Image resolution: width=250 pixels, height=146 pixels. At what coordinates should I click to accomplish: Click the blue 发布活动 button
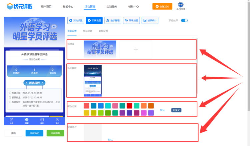[x=34, y=133]
